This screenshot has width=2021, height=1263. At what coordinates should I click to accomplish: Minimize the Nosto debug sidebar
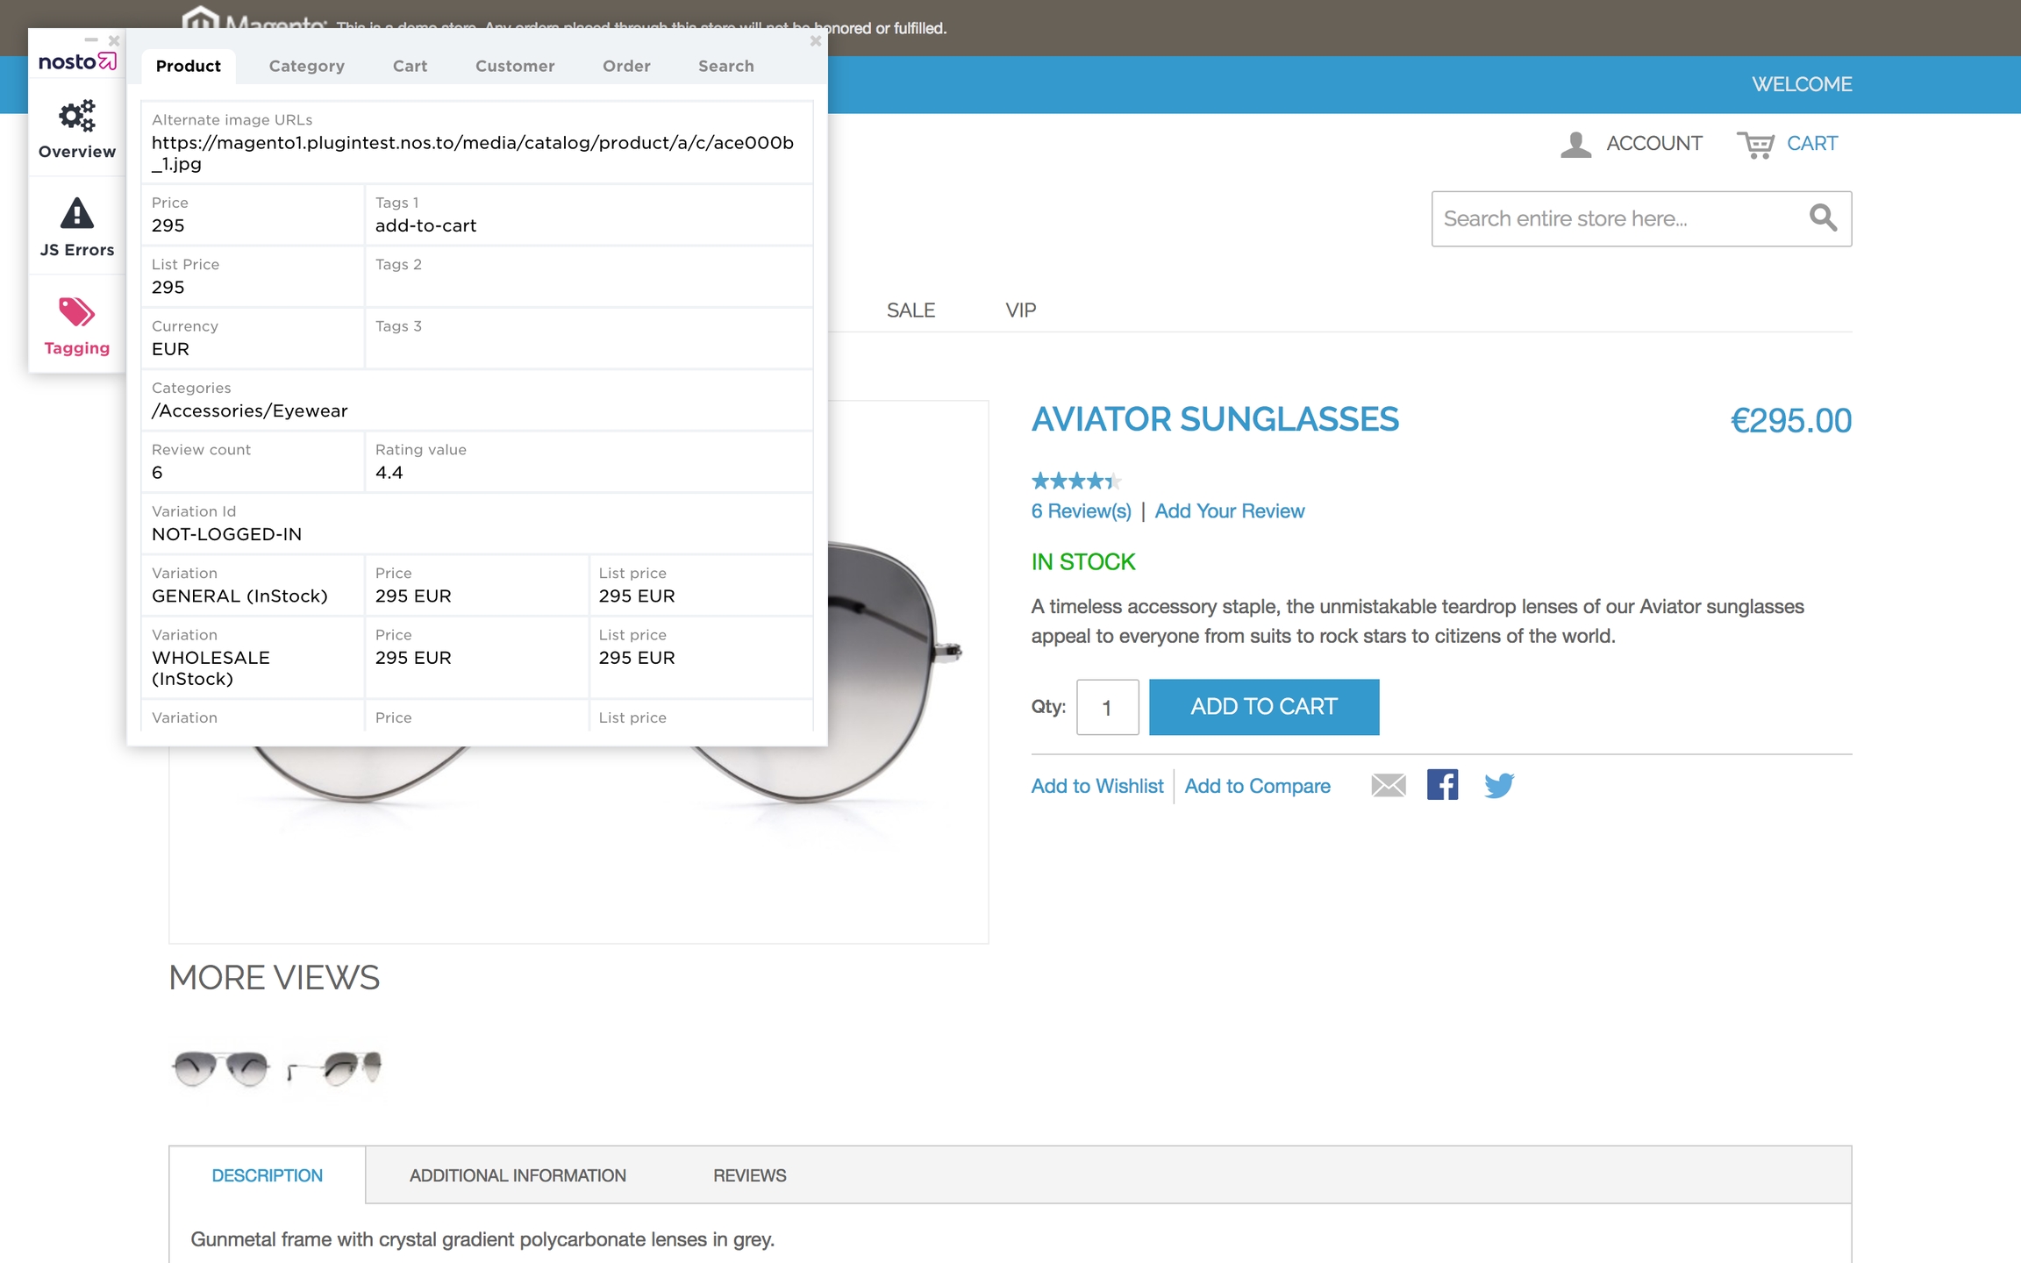tap(91, 40)
